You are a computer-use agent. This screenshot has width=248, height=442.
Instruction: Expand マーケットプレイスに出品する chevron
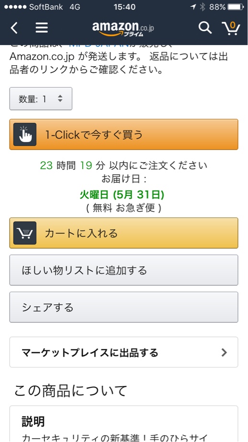[224, 352]
